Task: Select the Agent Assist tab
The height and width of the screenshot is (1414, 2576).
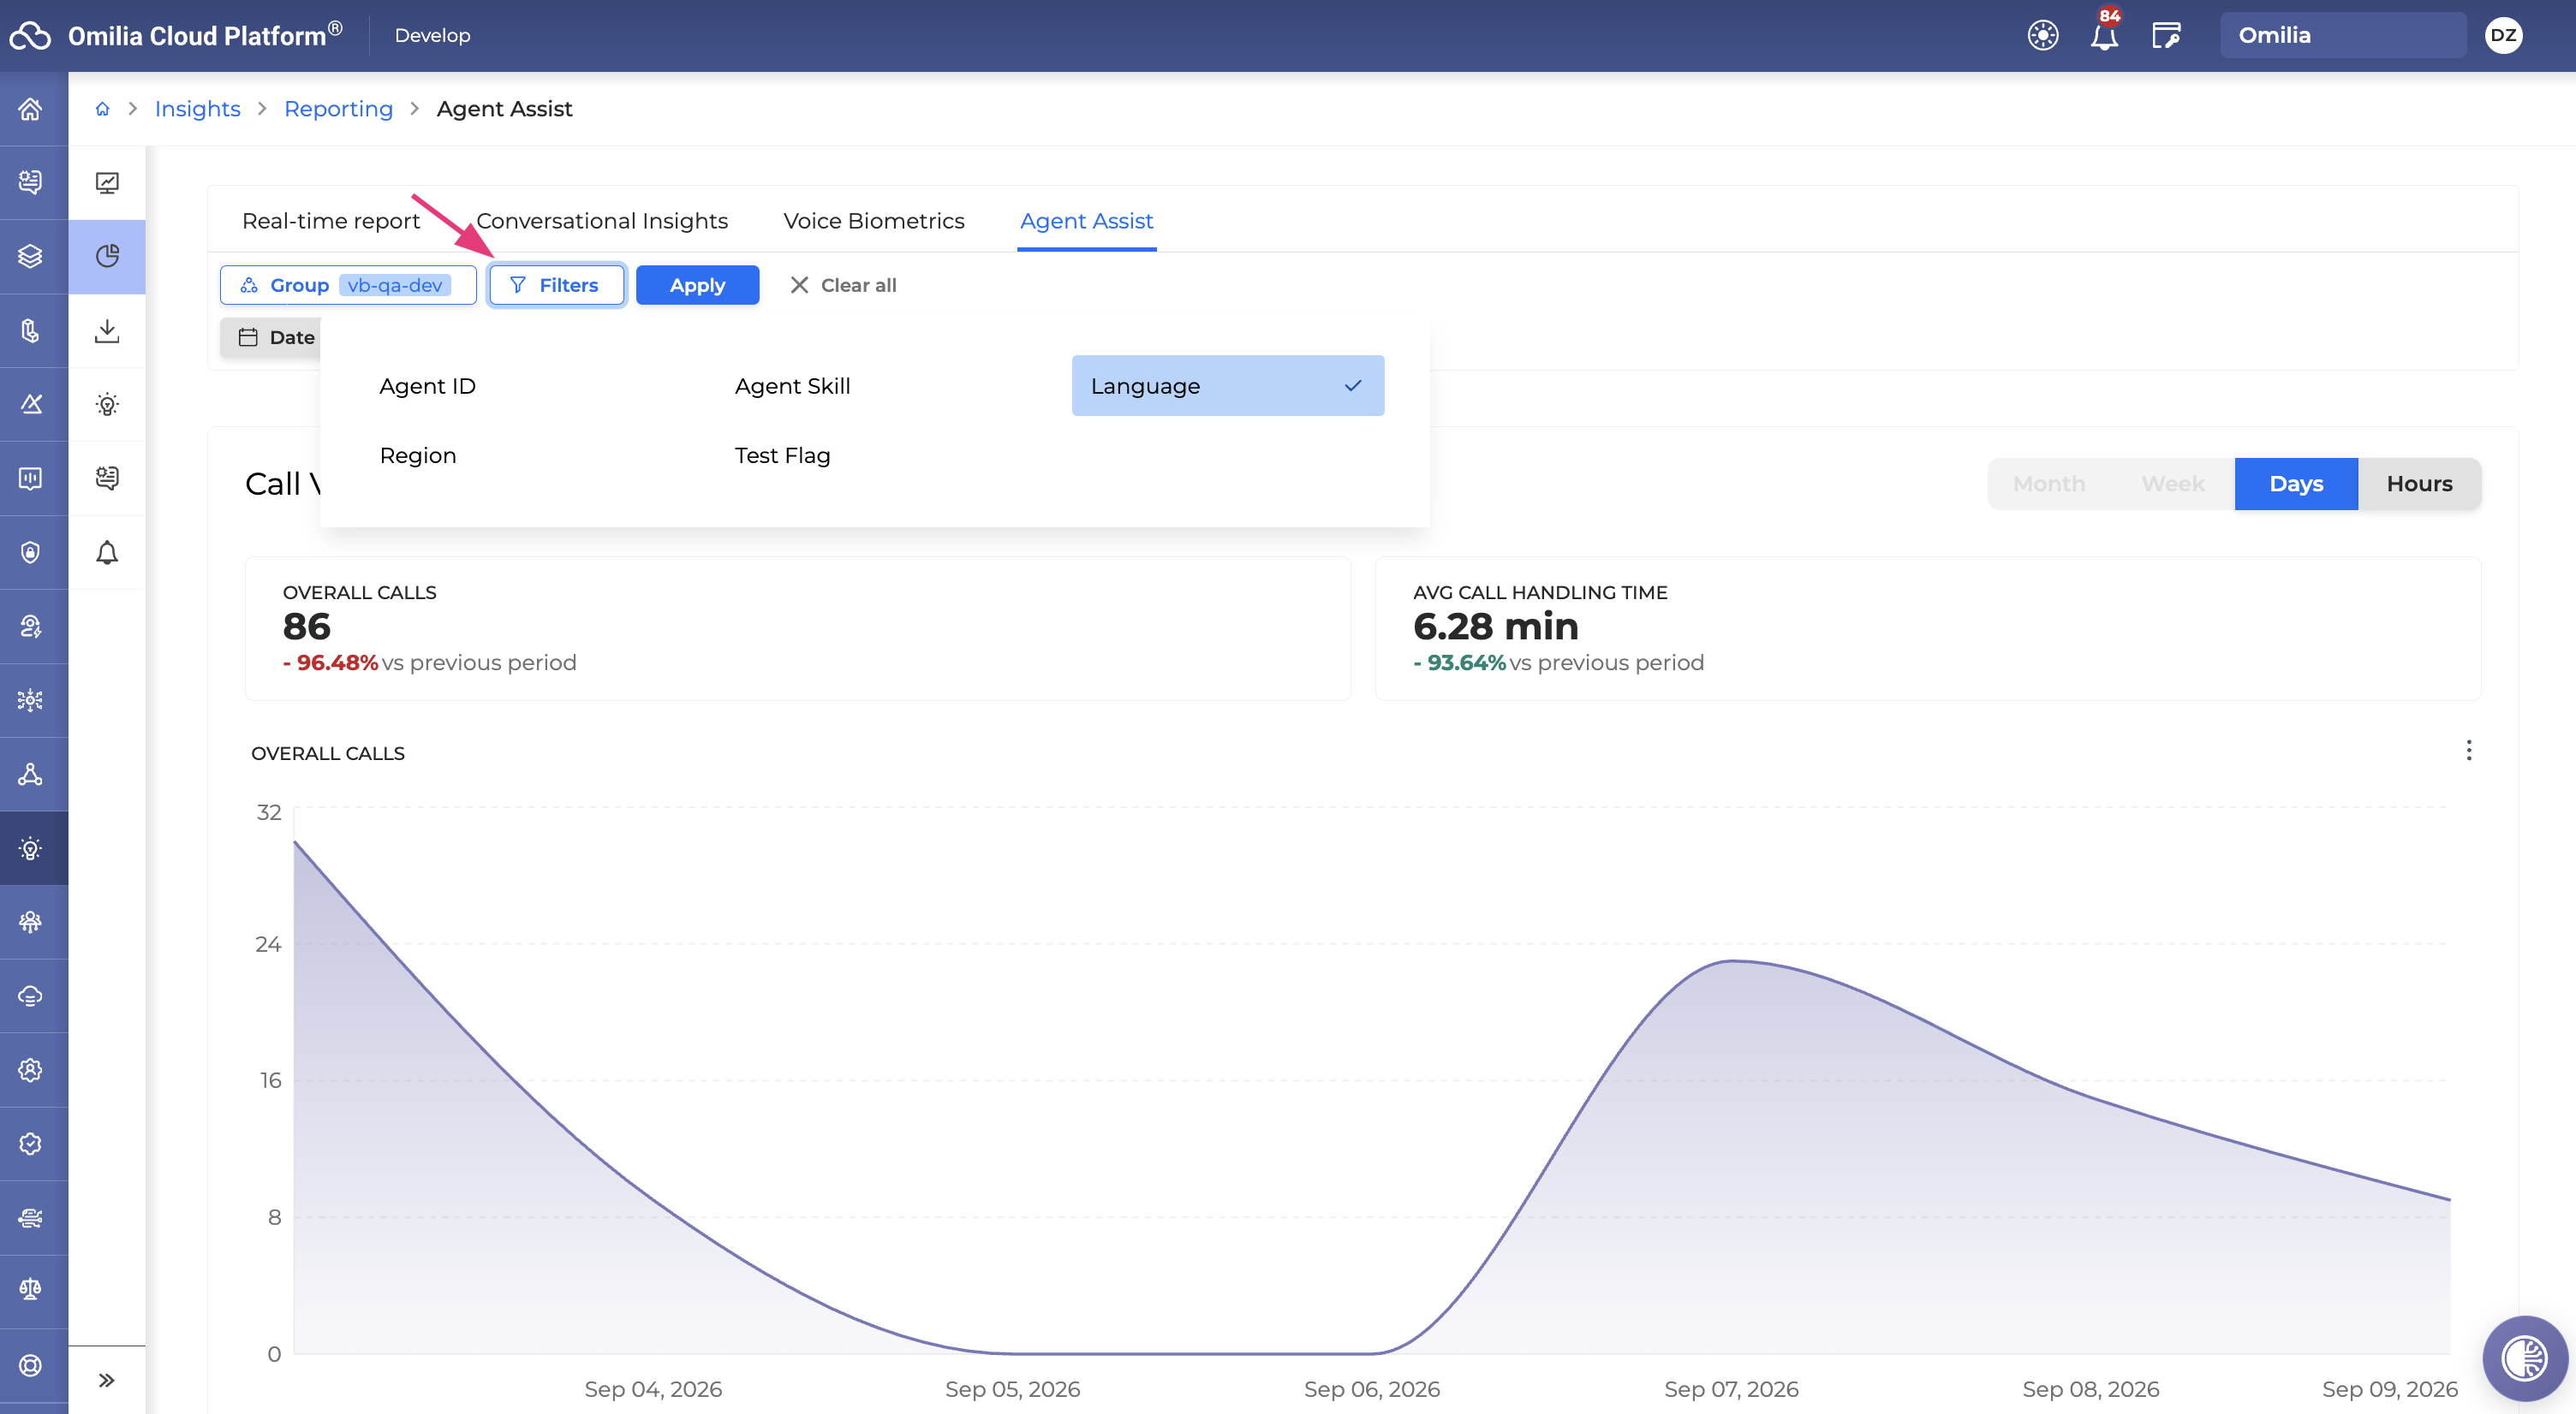Action: [x=1086, y=221]
